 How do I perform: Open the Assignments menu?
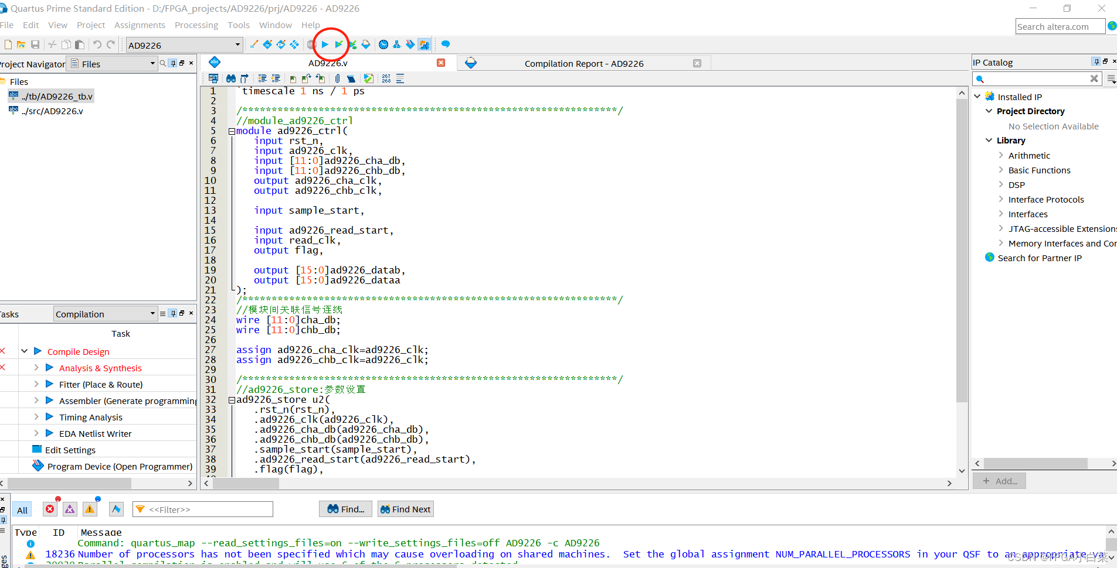click(x=140, y=25)
